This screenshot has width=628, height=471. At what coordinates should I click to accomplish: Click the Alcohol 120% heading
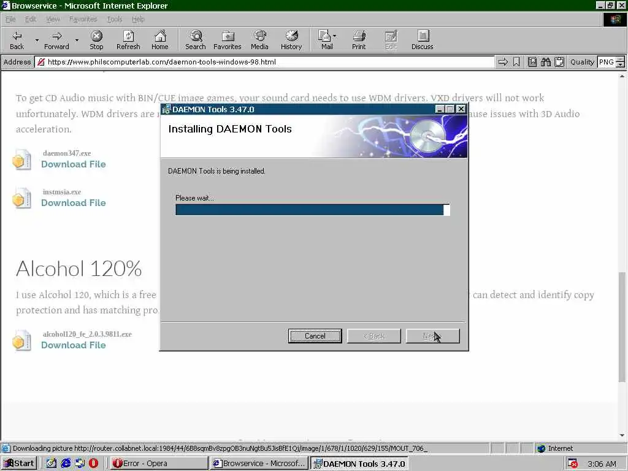(79, 269)
